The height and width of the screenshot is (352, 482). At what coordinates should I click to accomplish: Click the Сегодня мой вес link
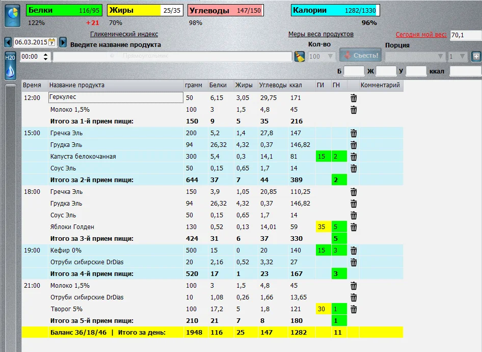coord(421,35)
